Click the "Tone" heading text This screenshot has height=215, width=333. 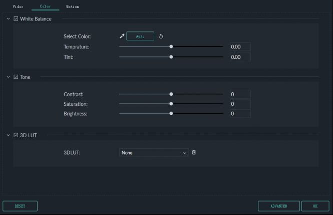[x=25, y=77]
